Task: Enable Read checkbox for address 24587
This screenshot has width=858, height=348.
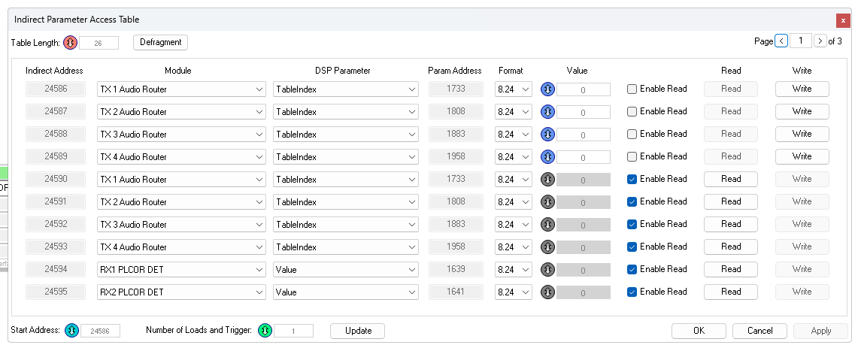Action: click(x=632, y=112)
